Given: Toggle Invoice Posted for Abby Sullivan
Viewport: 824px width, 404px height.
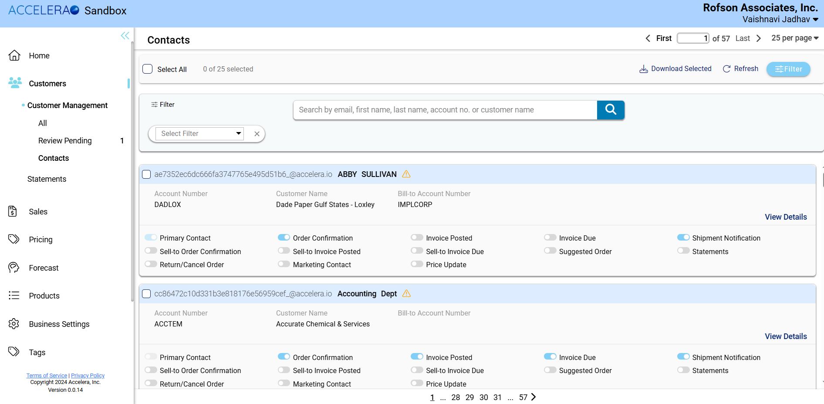Looking at the screenshot, I should tap(417, 238).
